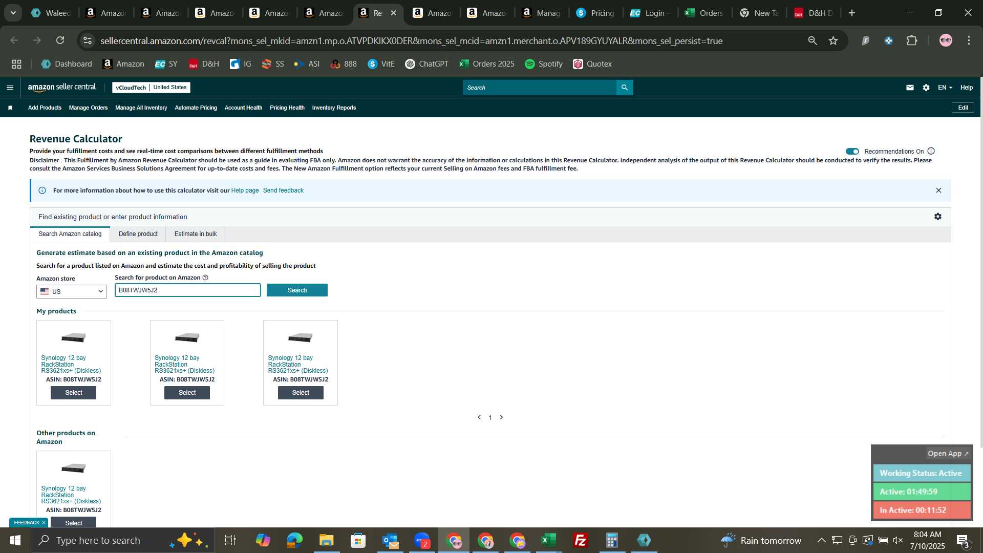983x553 pixels.
Task: Open a new browser tab
Action: point(852,13)
